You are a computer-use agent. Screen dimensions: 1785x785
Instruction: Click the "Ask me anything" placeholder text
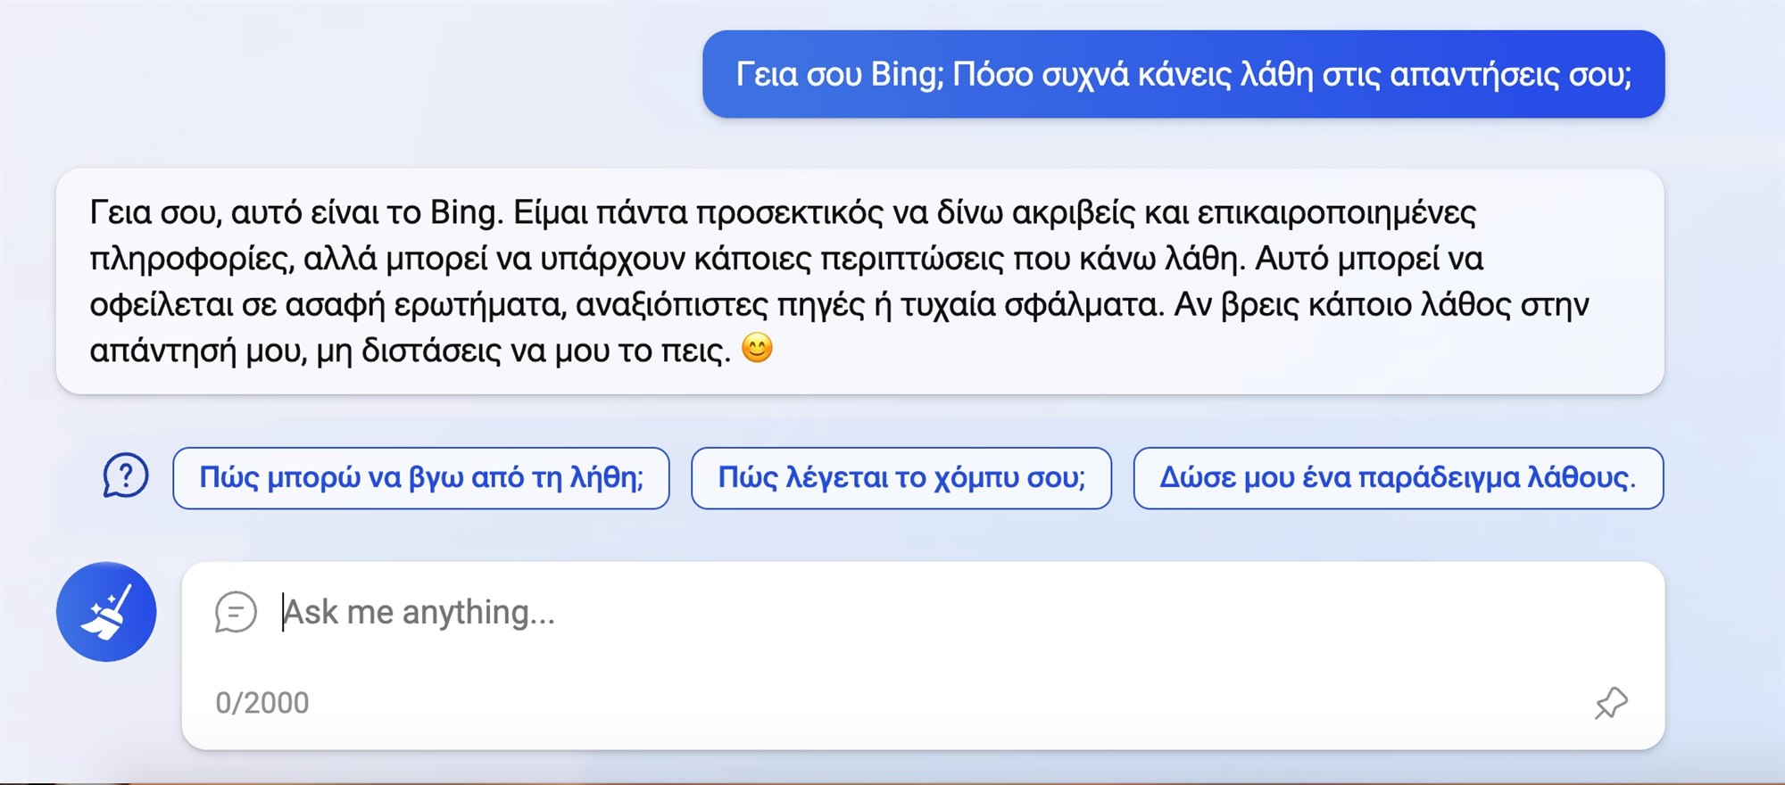pyautogui.click(x=418, y=612)
